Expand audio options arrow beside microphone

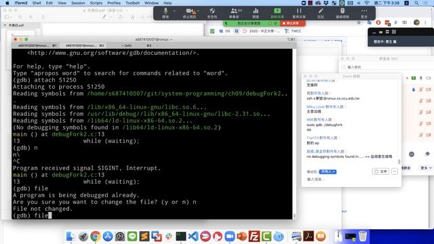pos(174,11)
